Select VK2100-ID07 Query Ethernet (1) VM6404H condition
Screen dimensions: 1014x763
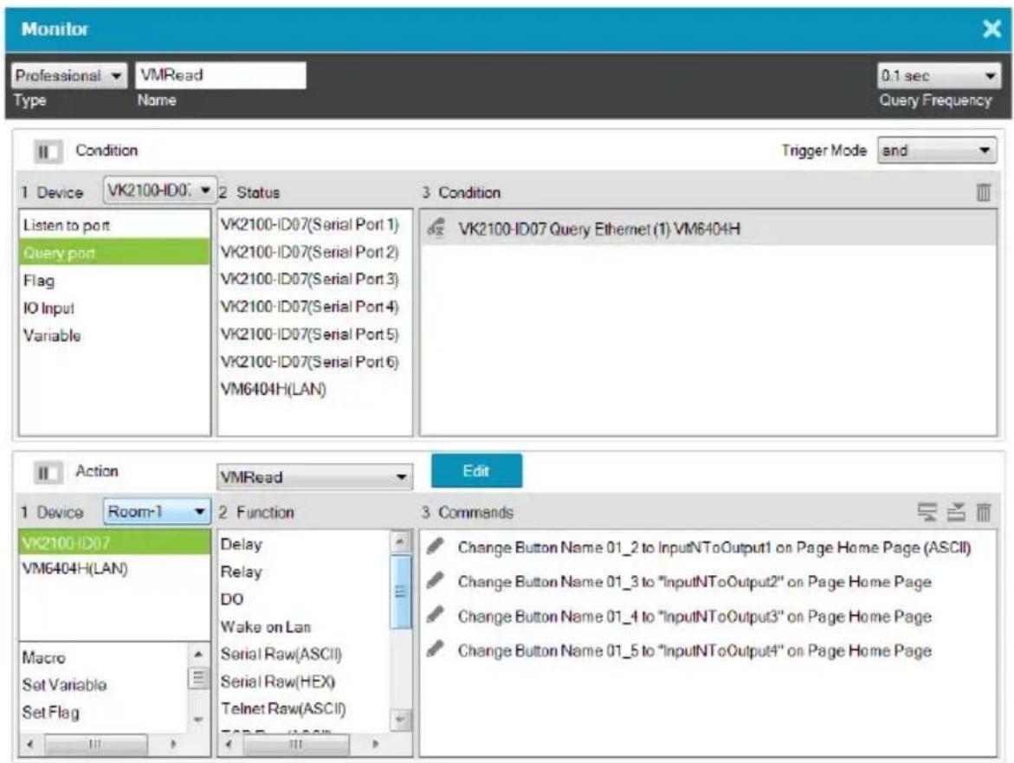click(x=708, y=229)
